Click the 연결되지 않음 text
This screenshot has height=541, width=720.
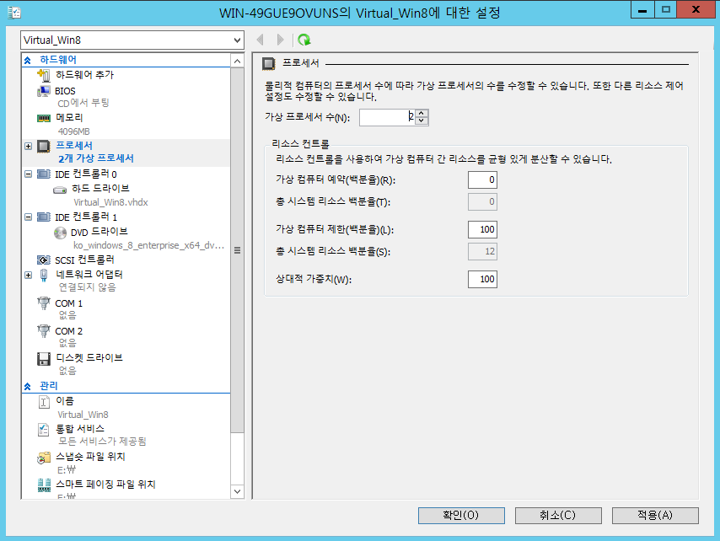pos(87,287)
